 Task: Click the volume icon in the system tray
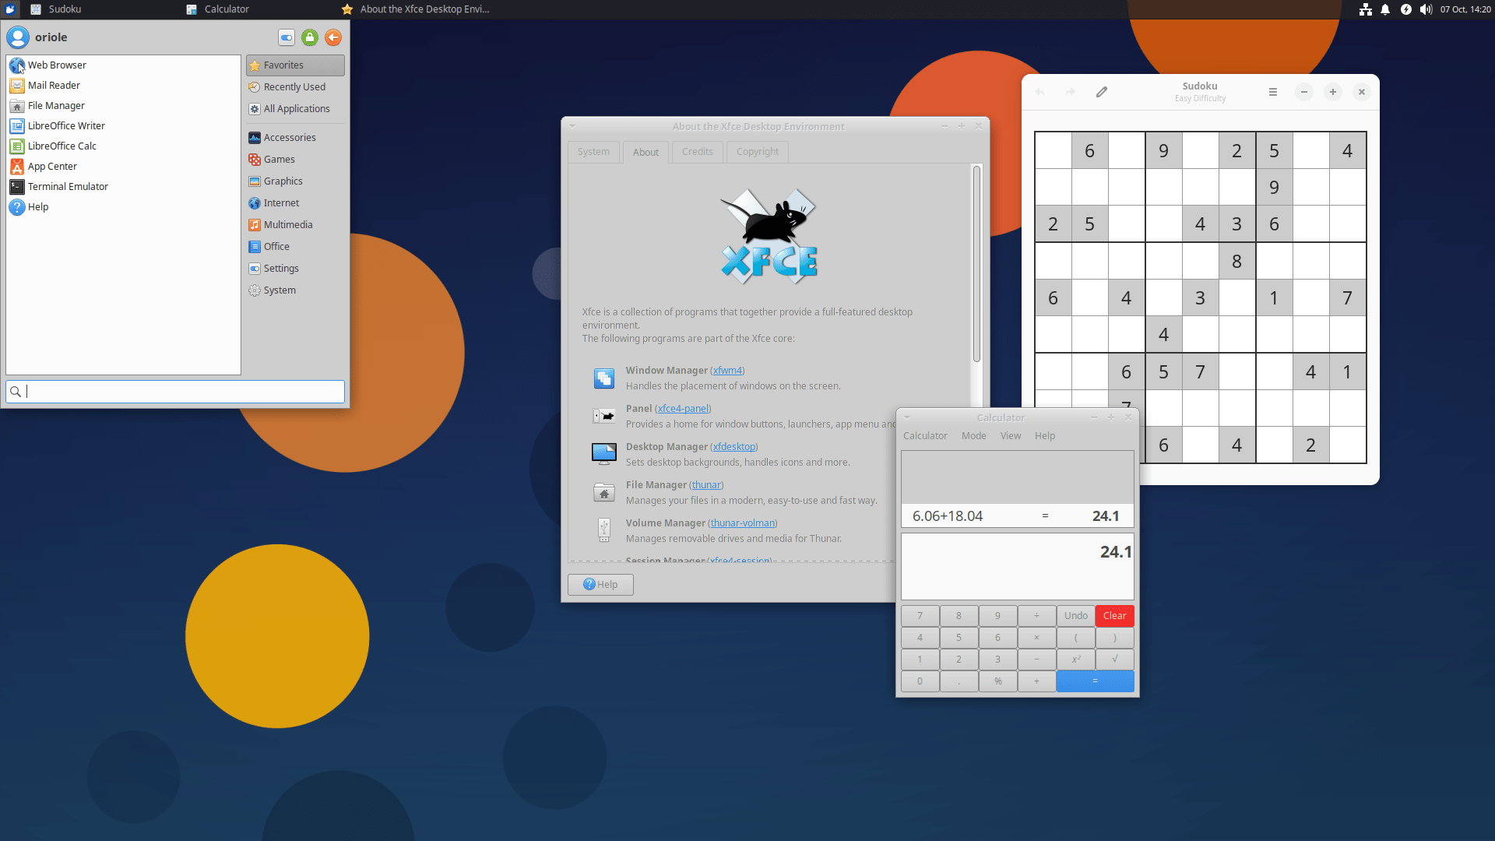tap(1426, 9)
